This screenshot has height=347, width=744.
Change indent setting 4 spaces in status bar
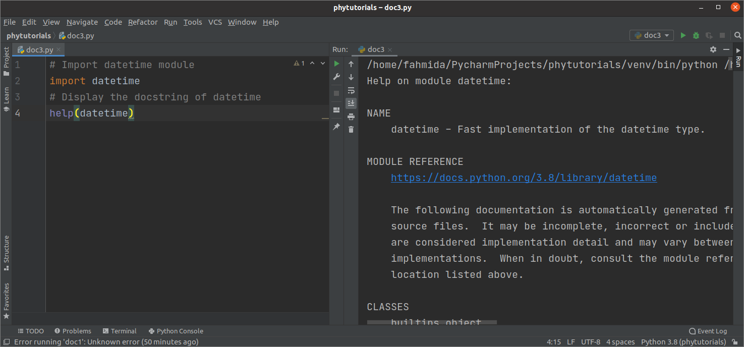620,342
